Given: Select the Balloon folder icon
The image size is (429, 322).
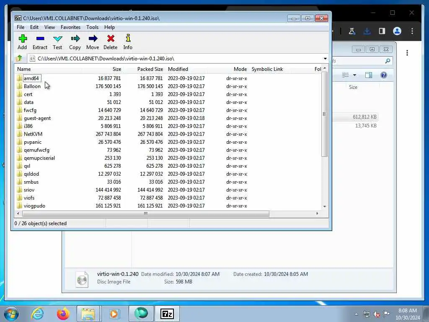Looking at the screenshot, I should pos(19,86).
